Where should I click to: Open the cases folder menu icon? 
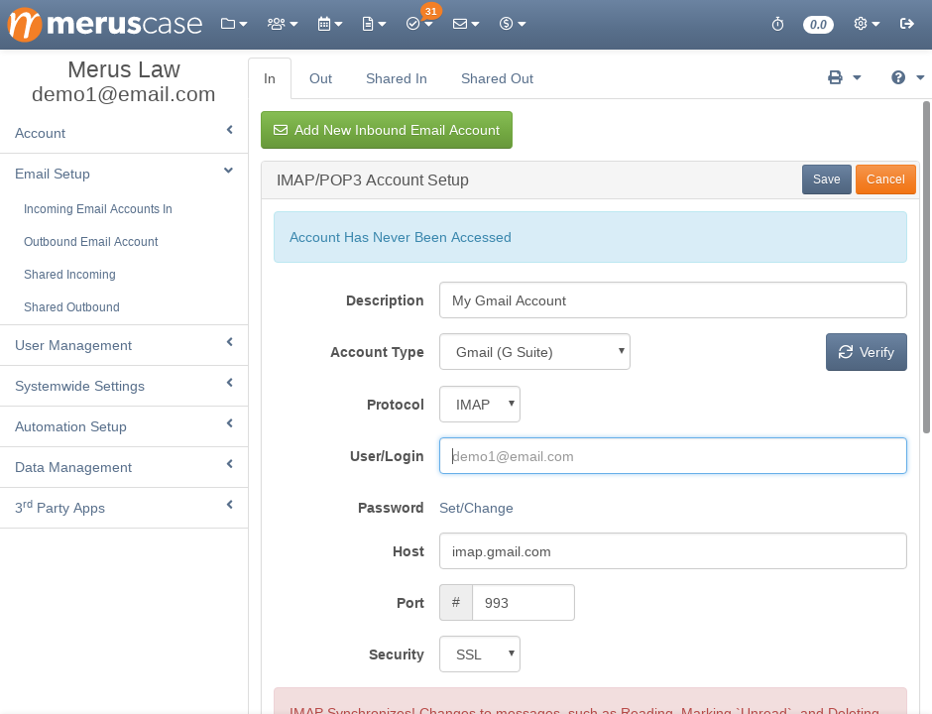pos(233,24)
